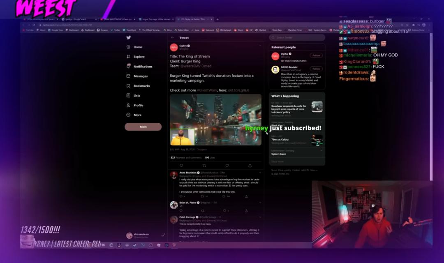
Task: Open Ogilvy avatar in Relevant people
Action: [x=275, y=56]
